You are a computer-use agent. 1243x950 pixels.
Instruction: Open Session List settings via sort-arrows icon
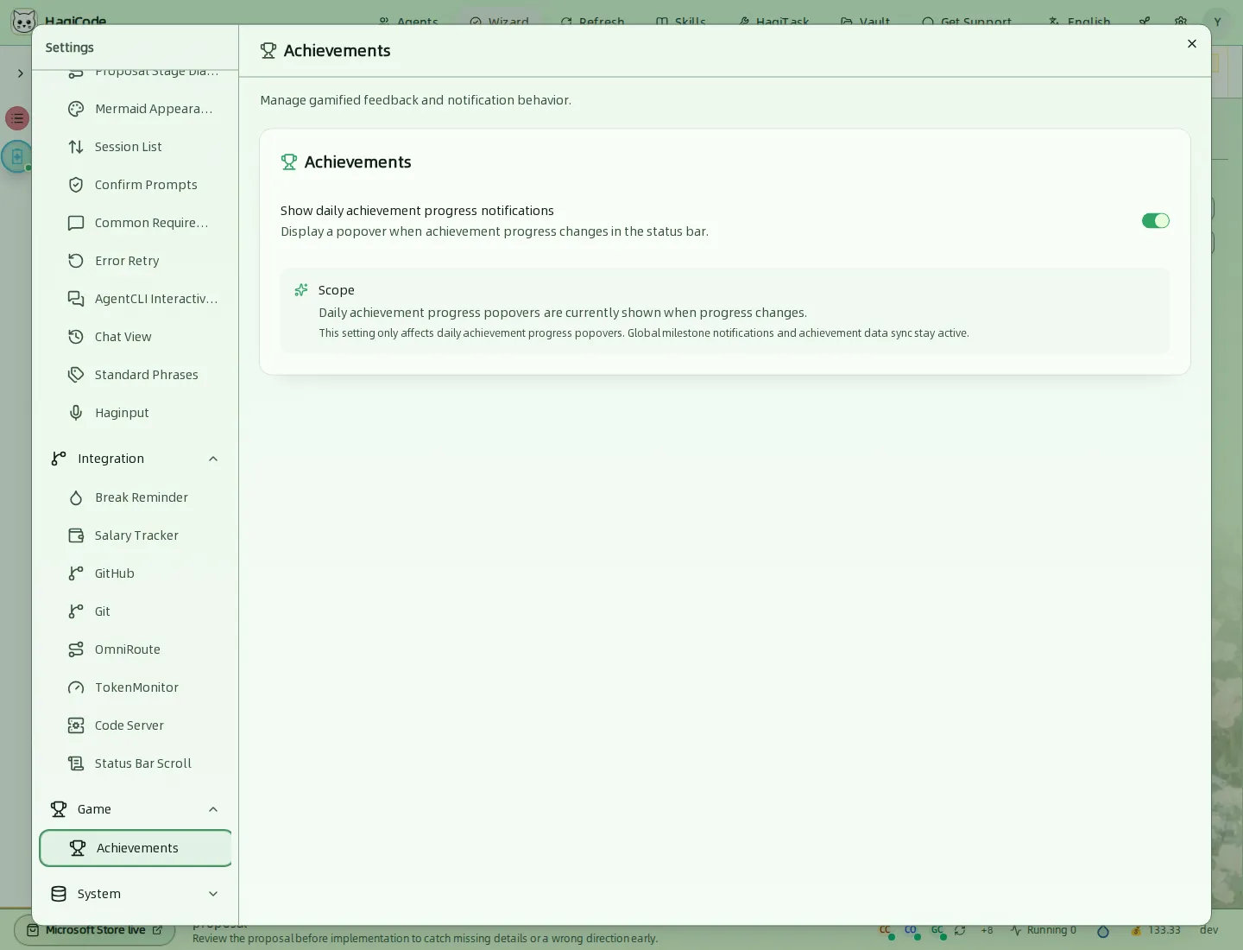point(76,147)
